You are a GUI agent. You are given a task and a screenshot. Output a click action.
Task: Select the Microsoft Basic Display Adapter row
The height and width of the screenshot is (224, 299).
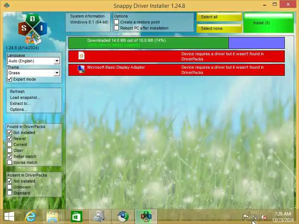pos(176,70)
